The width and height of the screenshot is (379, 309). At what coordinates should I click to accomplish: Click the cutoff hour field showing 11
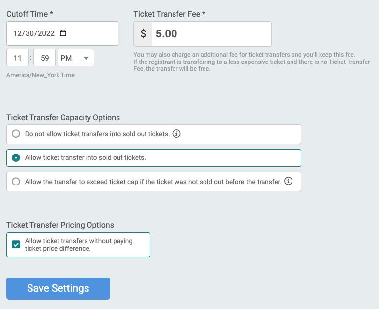(x=17, y=58)
